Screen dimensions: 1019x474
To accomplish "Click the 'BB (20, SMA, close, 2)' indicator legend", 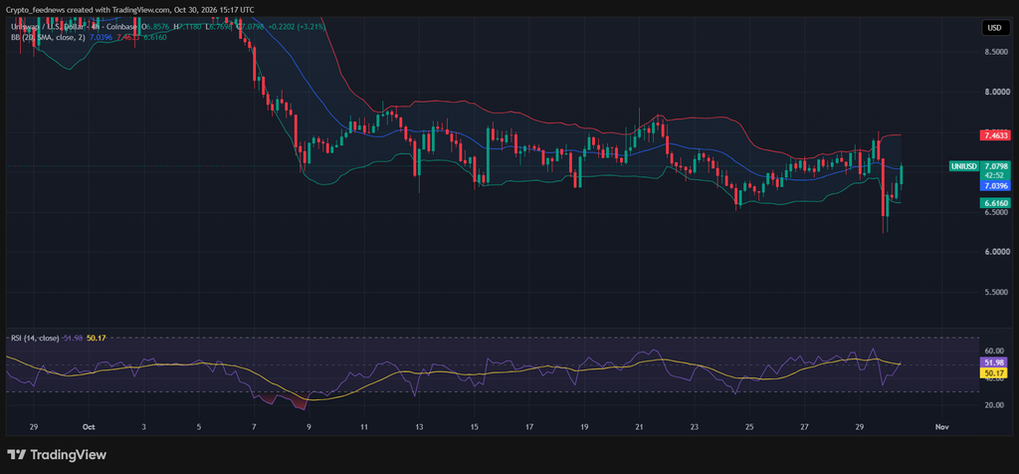I will tap(46, 37).
